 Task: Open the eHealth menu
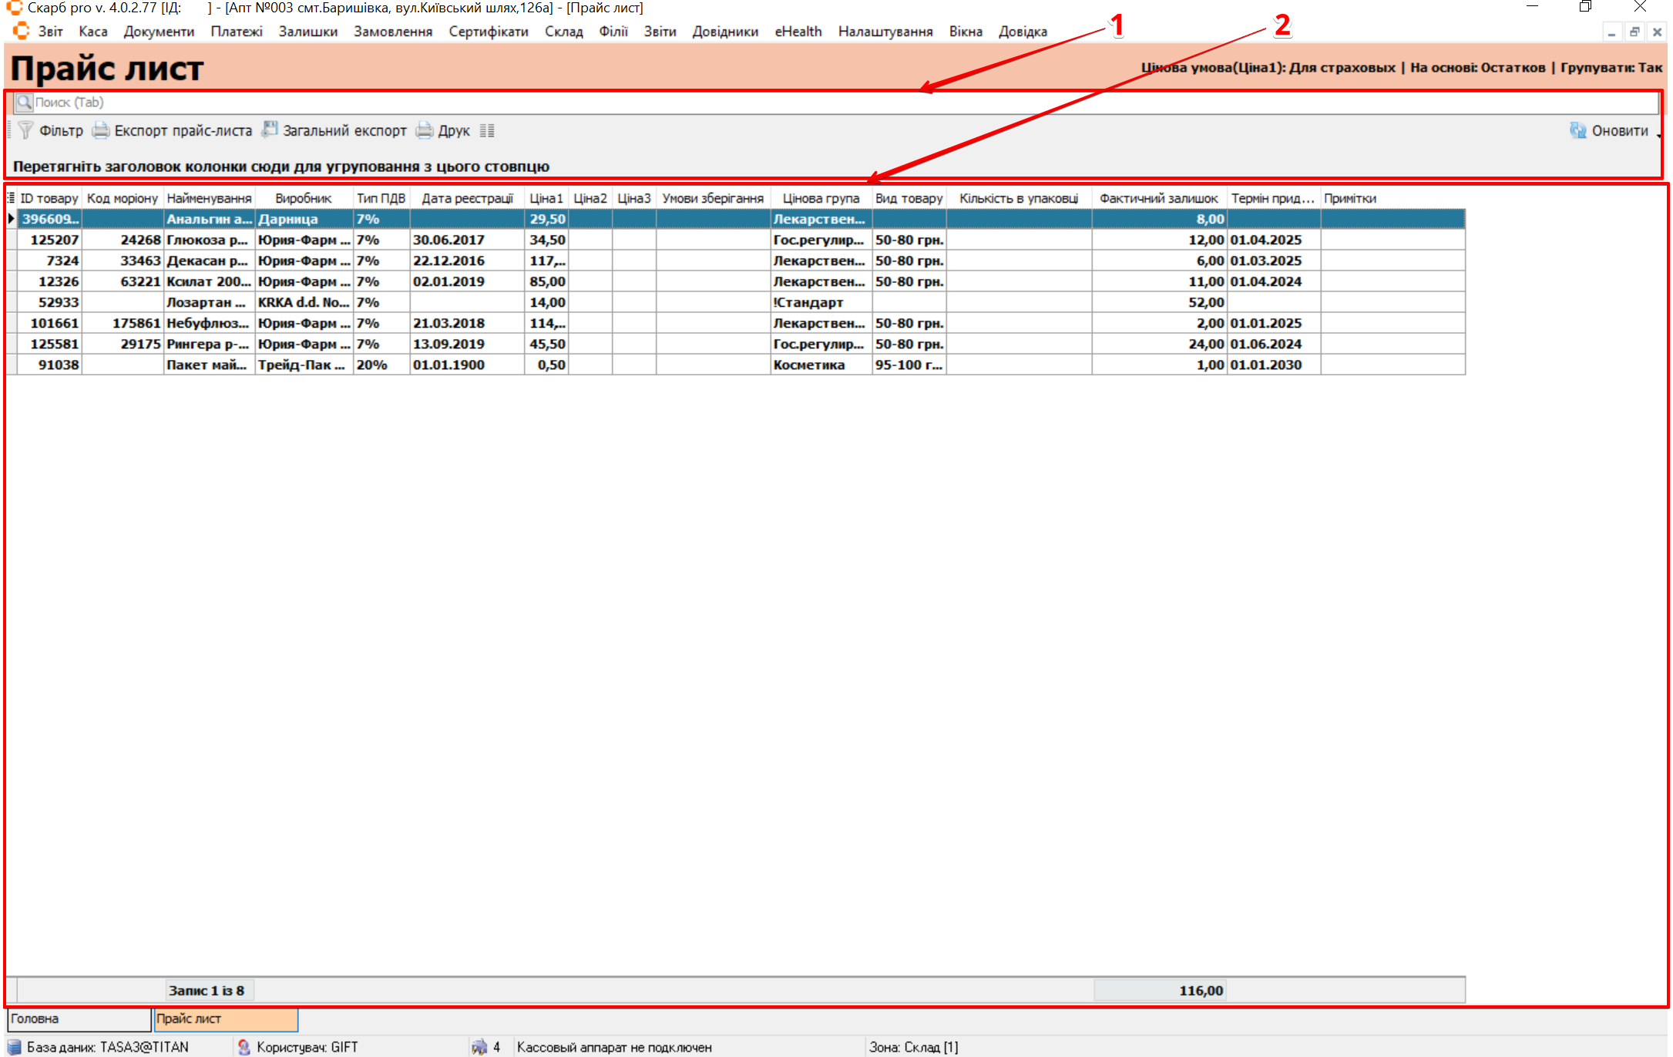coord(798,32)
